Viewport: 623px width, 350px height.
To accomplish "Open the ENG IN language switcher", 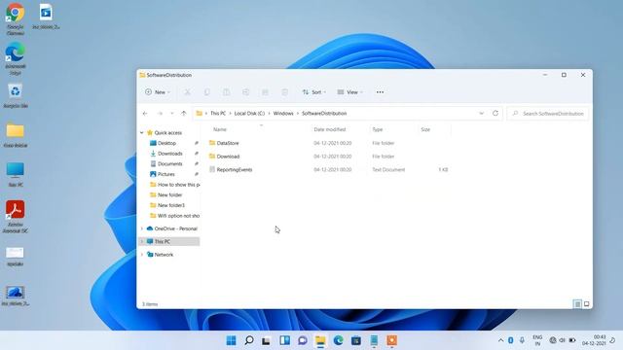I will click(x=537, y=340).
